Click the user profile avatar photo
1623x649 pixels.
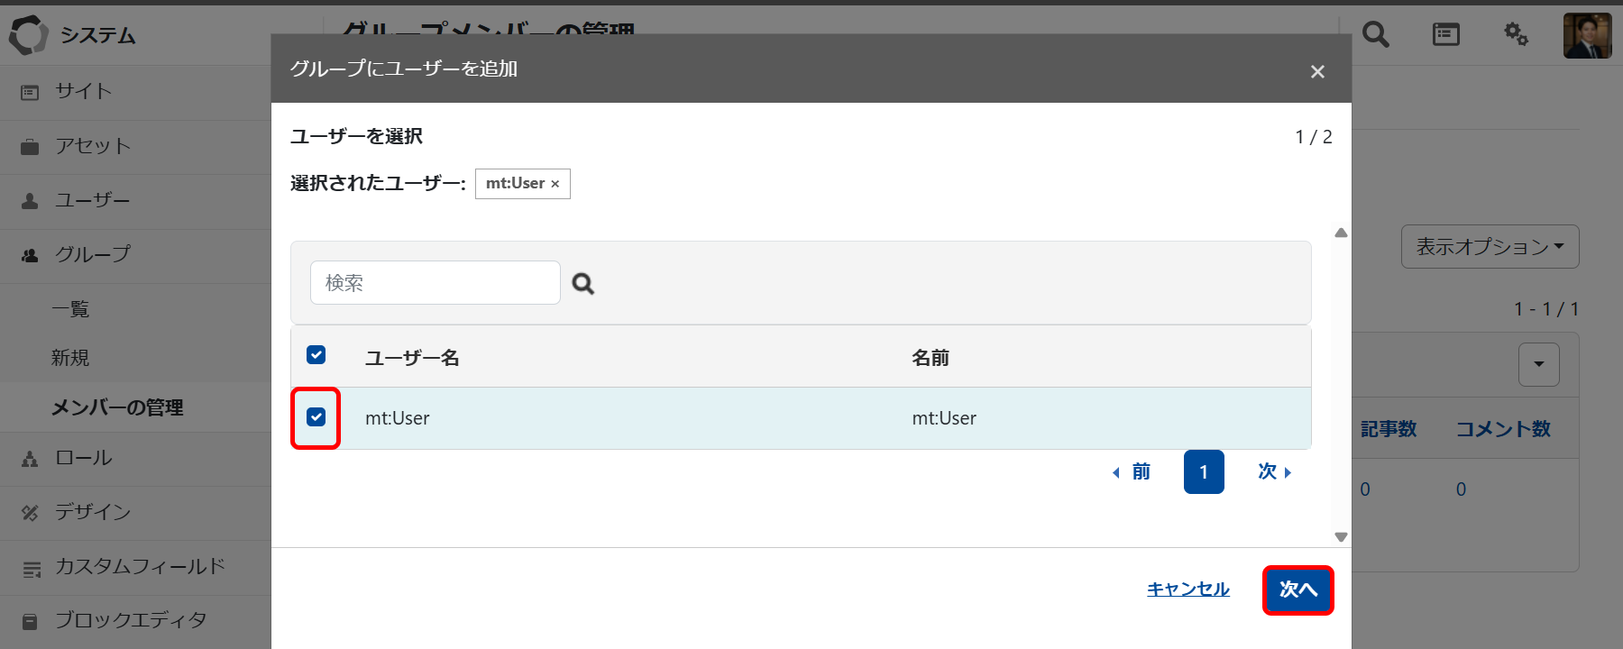[x=1587, y=36]
